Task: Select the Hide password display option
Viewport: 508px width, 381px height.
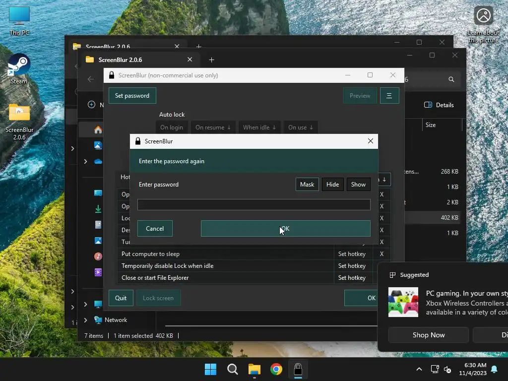Action: (332, 185)
